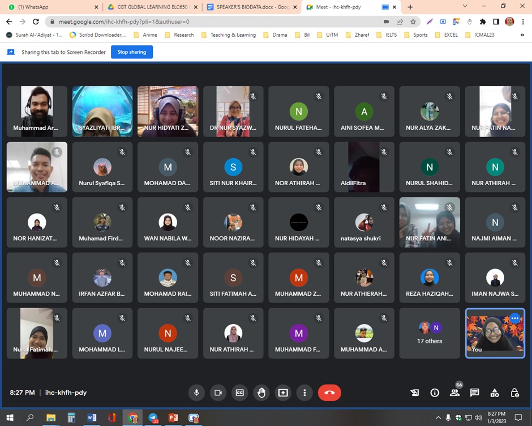Open the in-call chat panel

[x=474, y=393]
